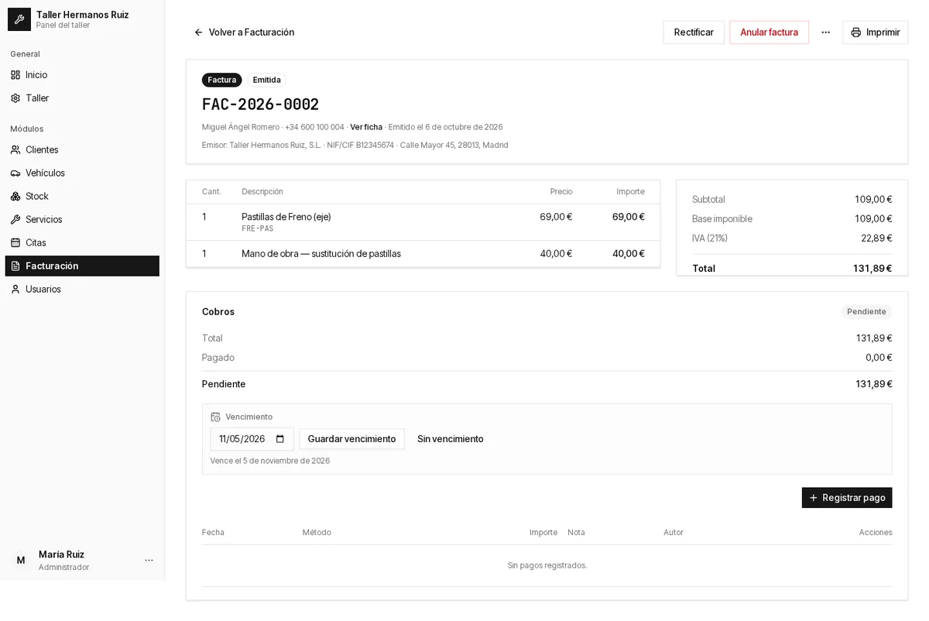Viewport: 929px width, 621px height.
Task: Open the Servicios module
Action: click(x=82, y=220)
